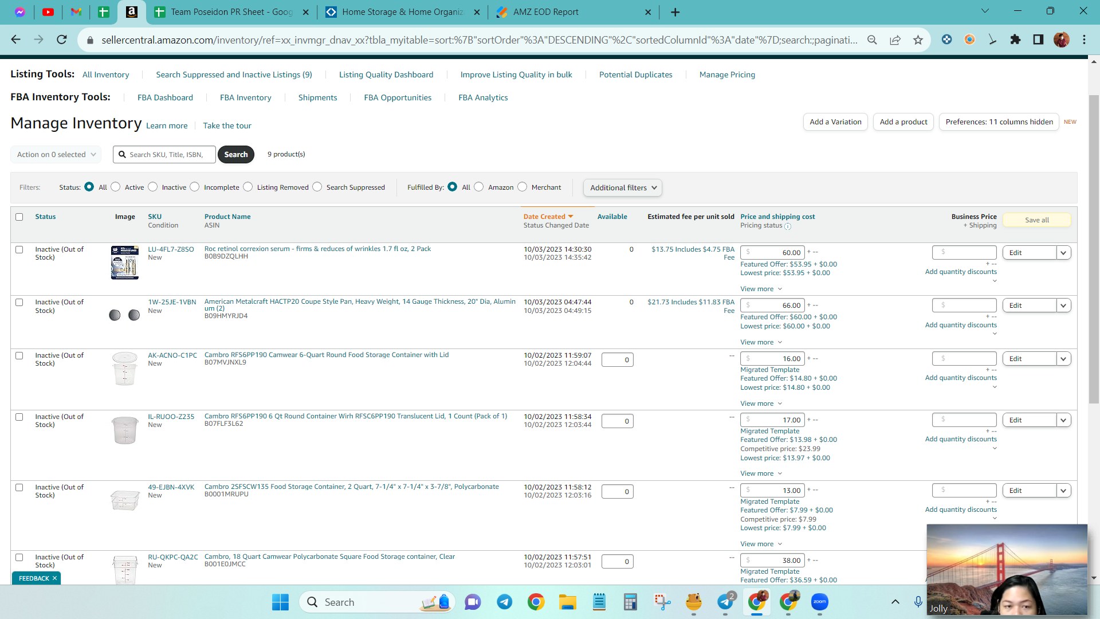Open the Shipments tool link
Screen dimensions: 1100x619
pos(317,97)
